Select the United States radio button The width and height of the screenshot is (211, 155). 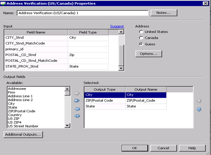(141, 32)
